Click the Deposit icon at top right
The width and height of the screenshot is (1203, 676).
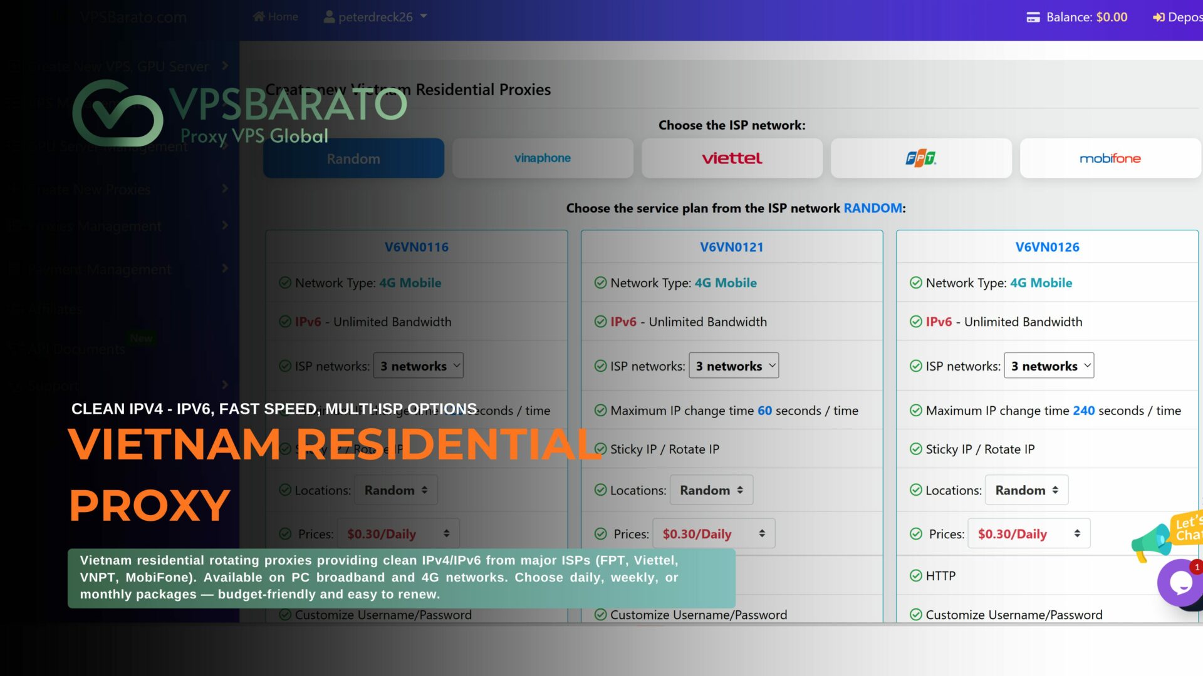[x=1159, y=17]
